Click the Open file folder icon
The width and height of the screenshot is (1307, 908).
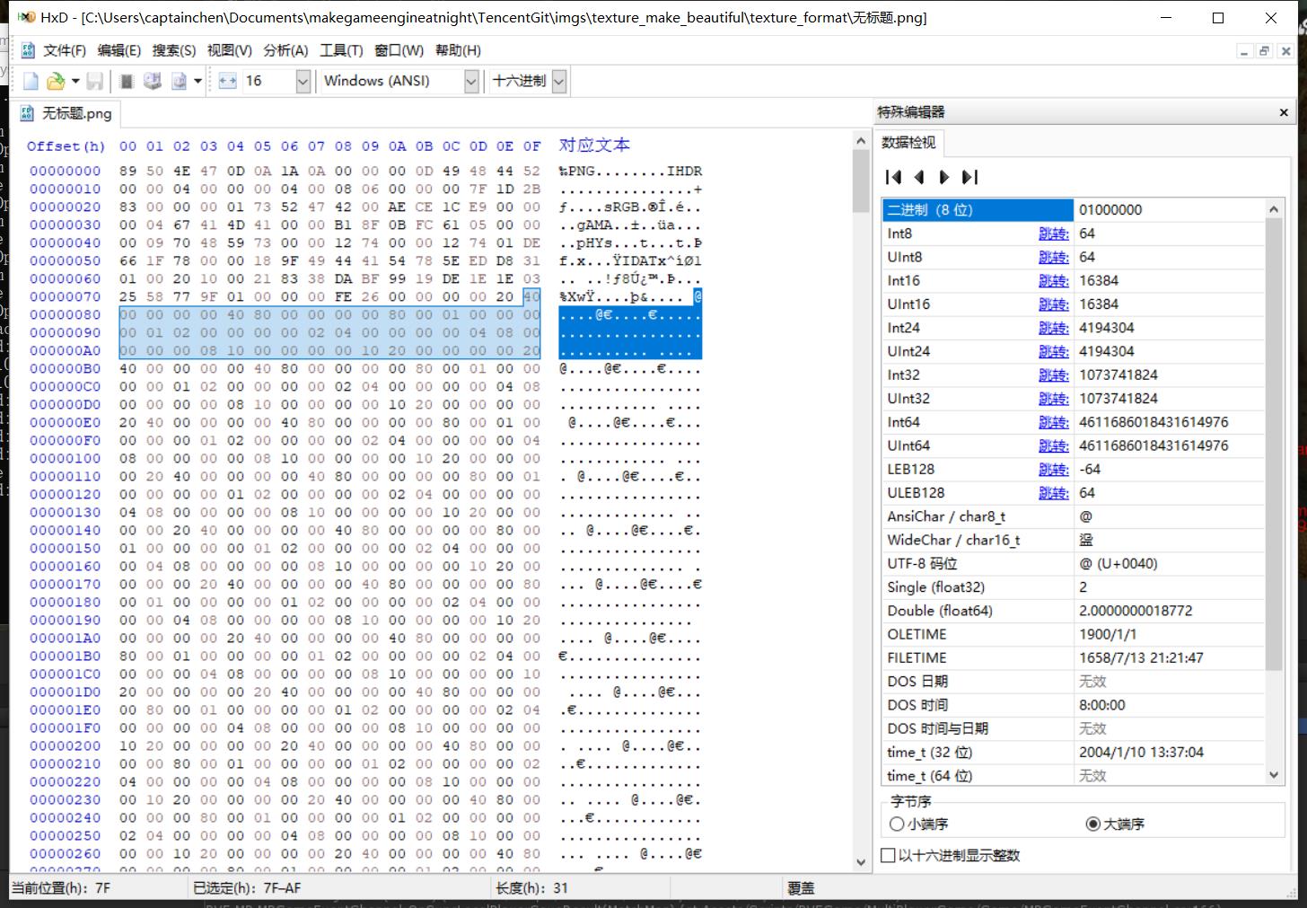tap(56, 81)
